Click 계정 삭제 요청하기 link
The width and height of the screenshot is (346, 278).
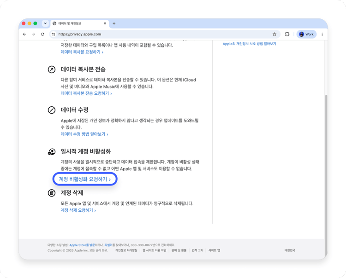pyautogui.click(x=78, y=210)
